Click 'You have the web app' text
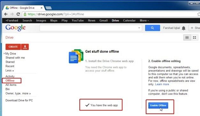Image resolution: width=200 pixels, height=116 pixels. point(104,105)
